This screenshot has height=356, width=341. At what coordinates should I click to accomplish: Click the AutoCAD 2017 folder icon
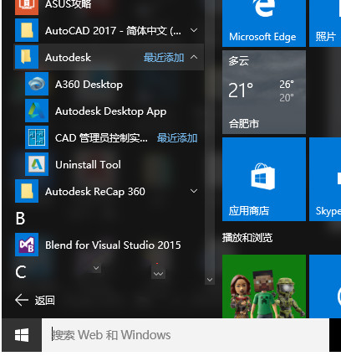[x=27, y=30]
